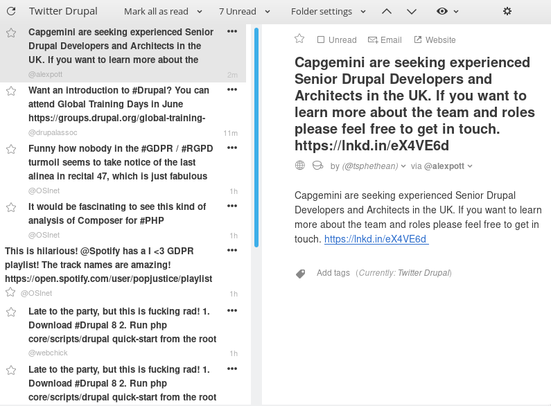Image resolution: width=551 pixels, height=406 pixels.
Task: Click the Email button label
Action: tap(391, 40)
